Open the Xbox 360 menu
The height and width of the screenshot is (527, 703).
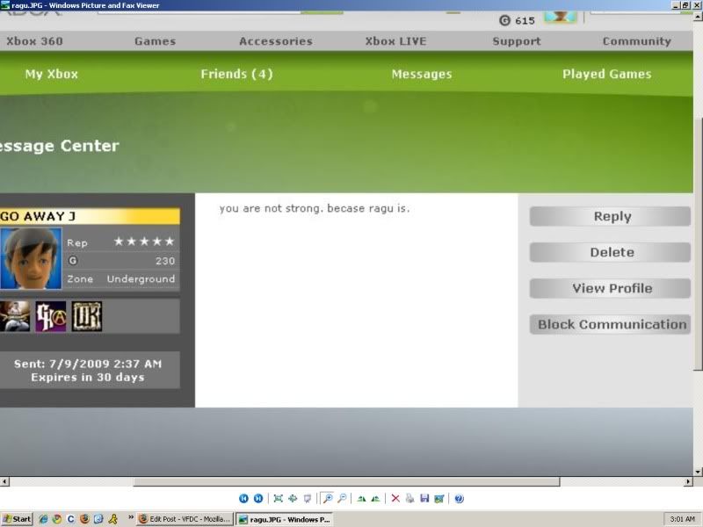click(x=34, y=41)
